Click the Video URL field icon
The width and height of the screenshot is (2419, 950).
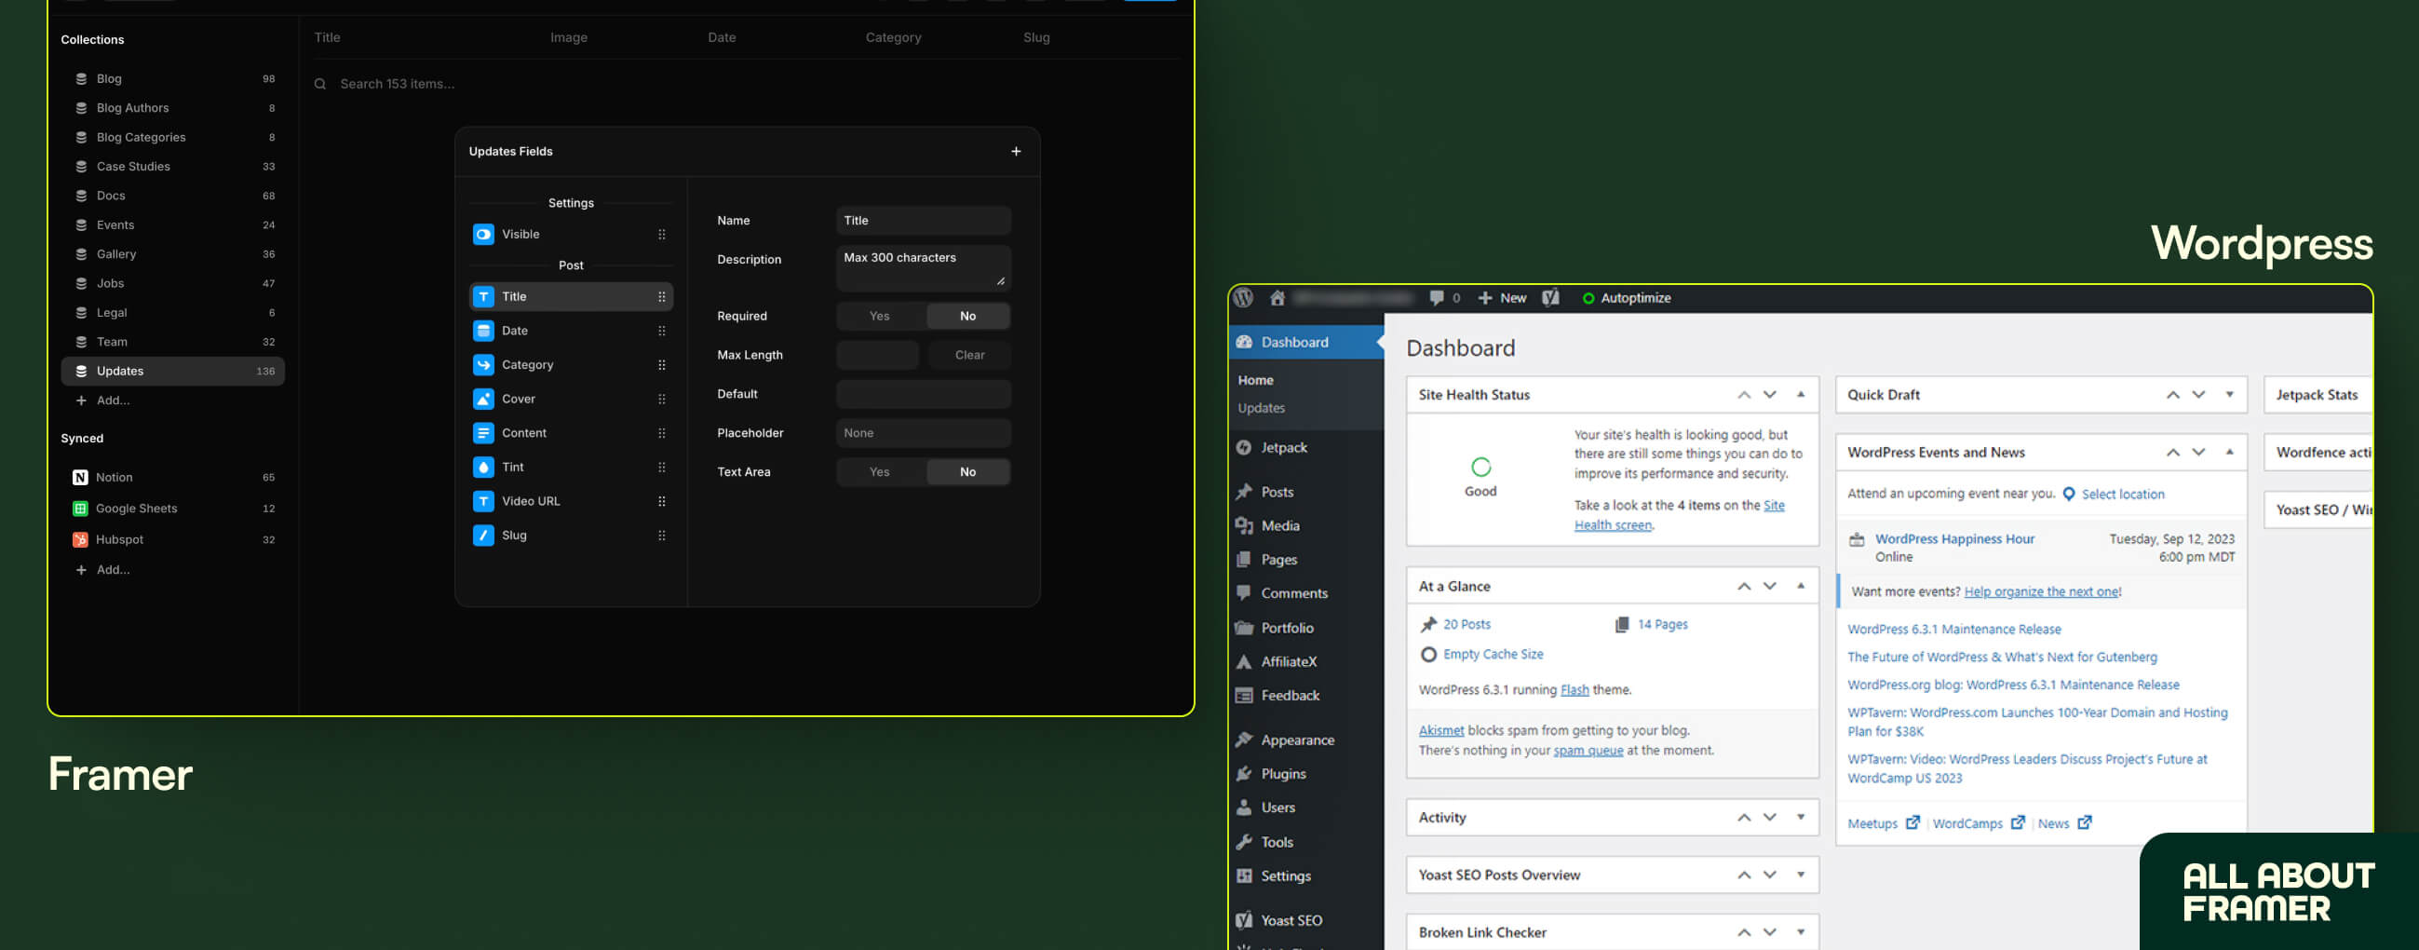pos(482,502)
